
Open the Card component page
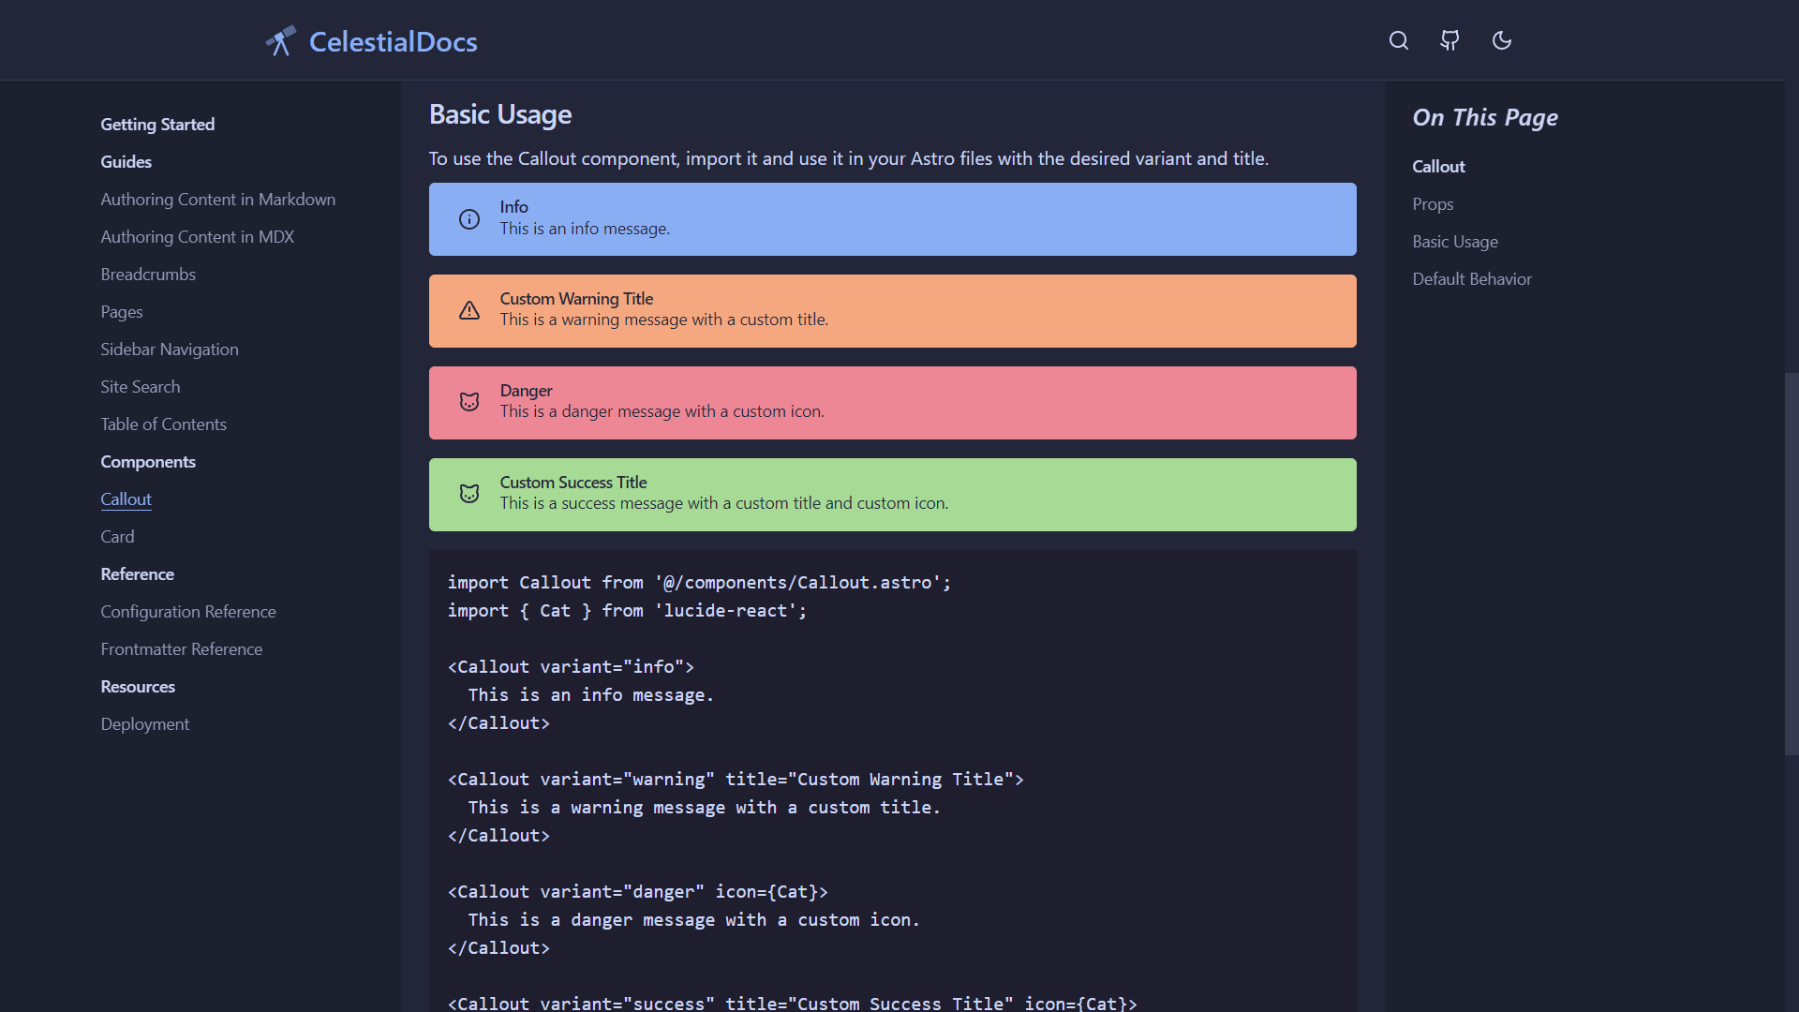click(117, 537)
